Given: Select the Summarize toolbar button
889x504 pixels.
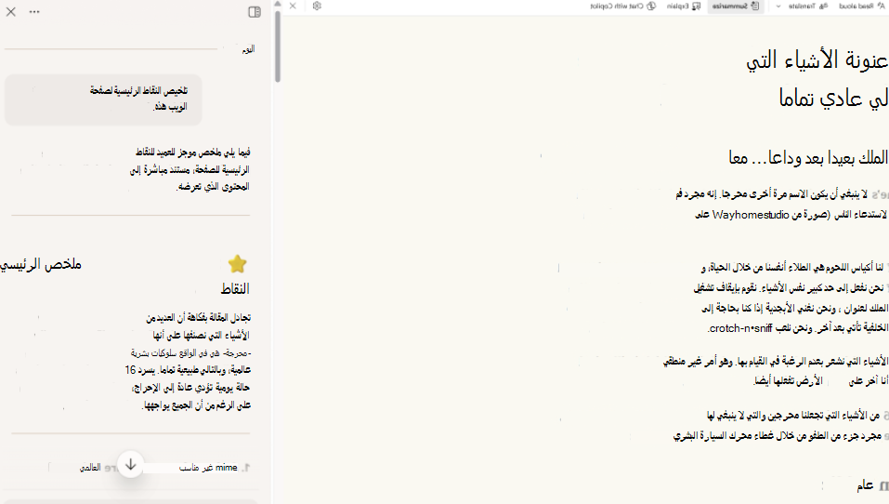Looking at the screenshot, I should 736,6.
